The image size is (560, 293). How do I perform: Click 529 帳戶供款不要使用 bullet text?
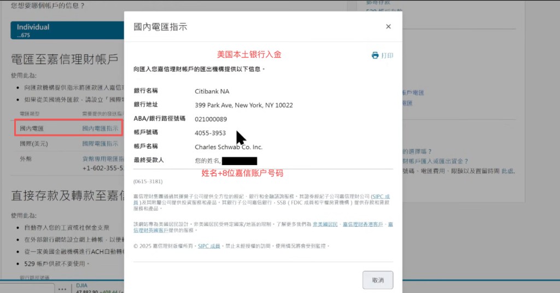57,263
